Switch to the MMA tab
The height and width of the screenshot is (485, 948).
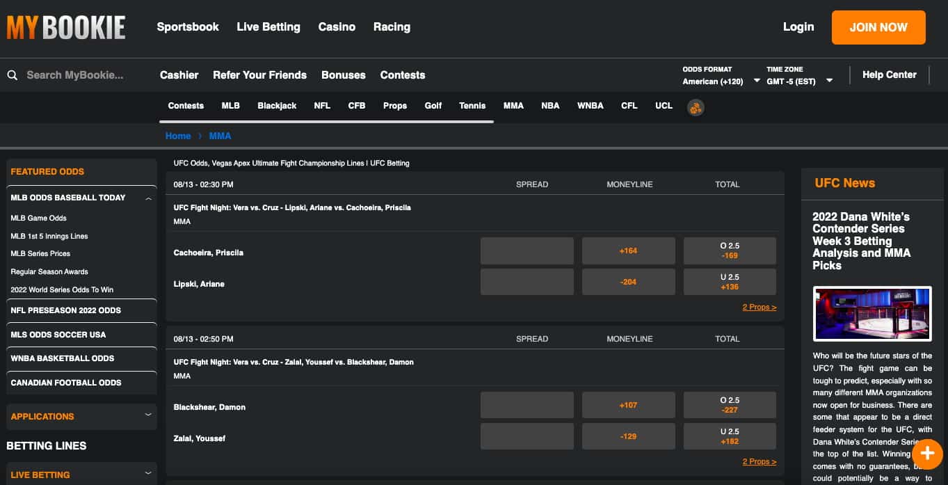point(513,106)
